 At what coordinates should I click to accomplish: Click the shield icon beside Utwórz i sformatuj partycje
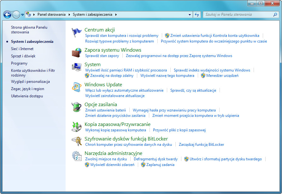coord(186,159)
